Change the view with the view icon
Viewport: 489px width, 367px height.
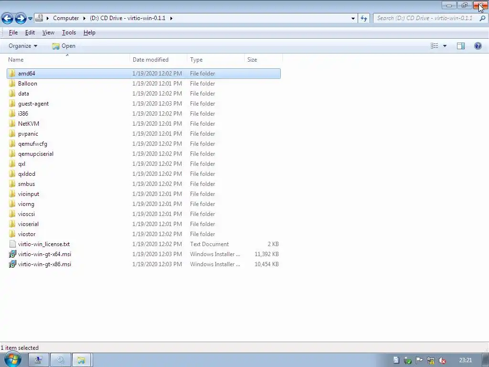(435, 46)
